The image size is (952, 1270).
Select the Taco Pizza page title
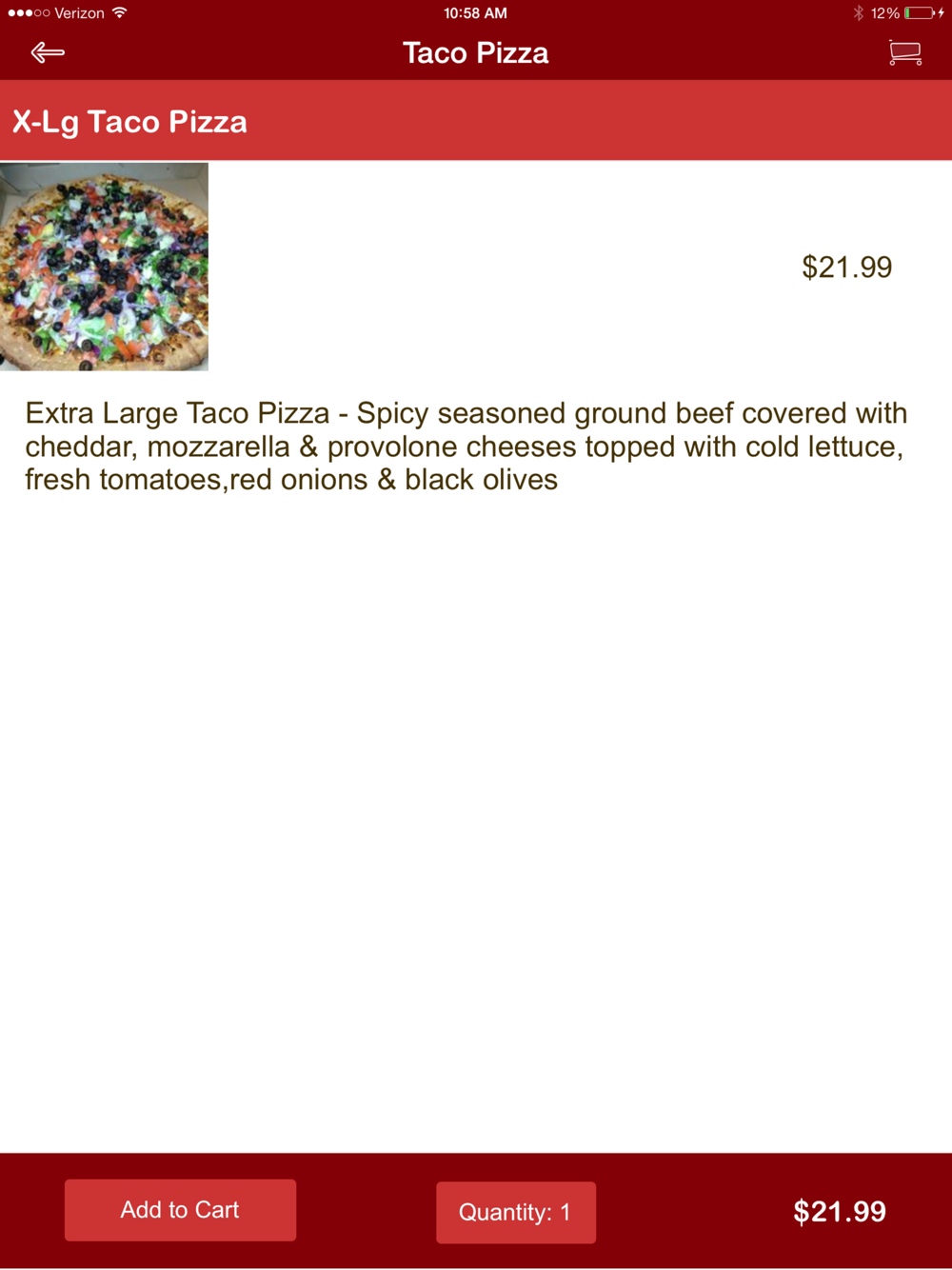tap(475, 52)
